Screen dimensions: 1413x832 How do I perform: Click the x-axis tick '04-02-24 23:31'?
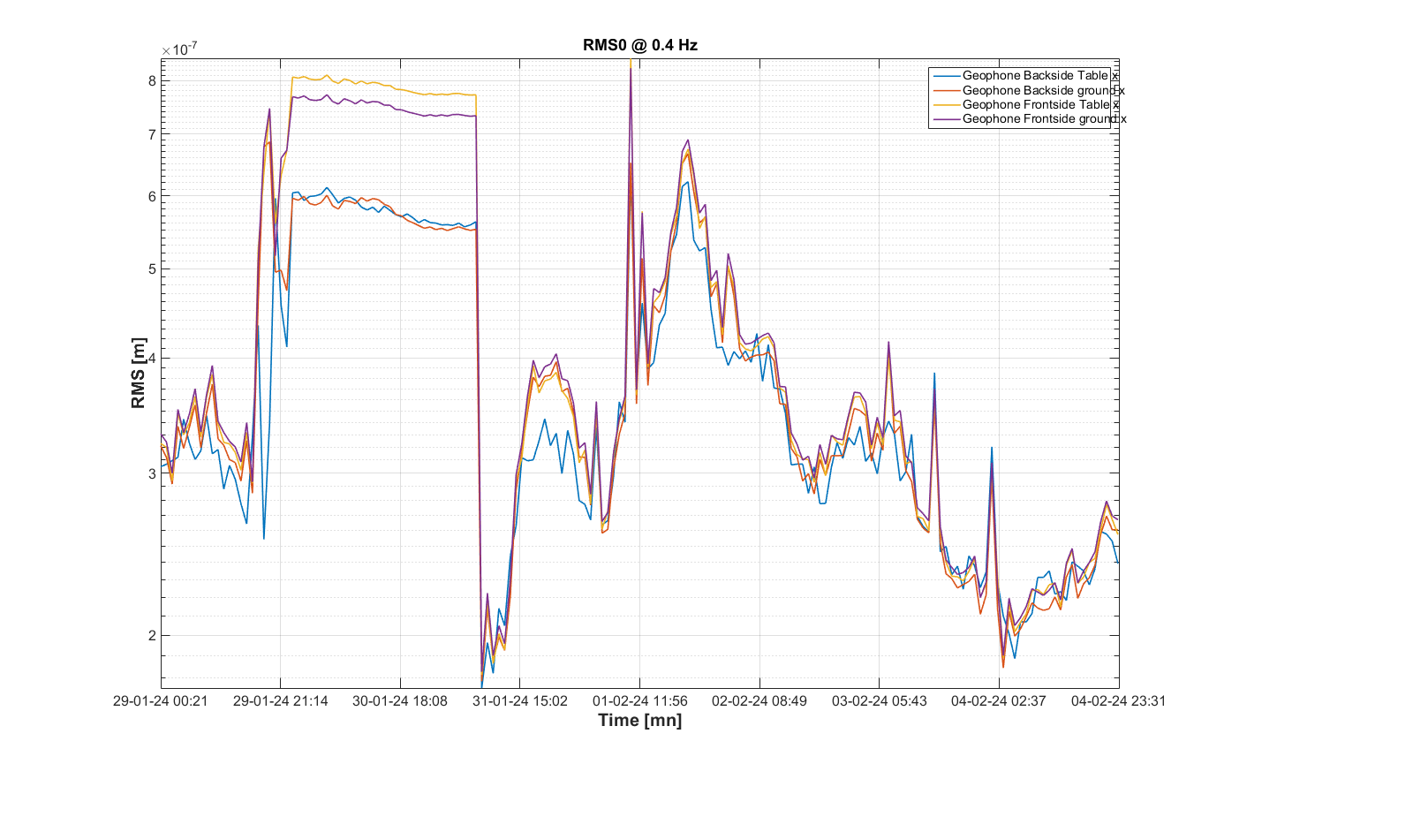[x=1118, y=701]
